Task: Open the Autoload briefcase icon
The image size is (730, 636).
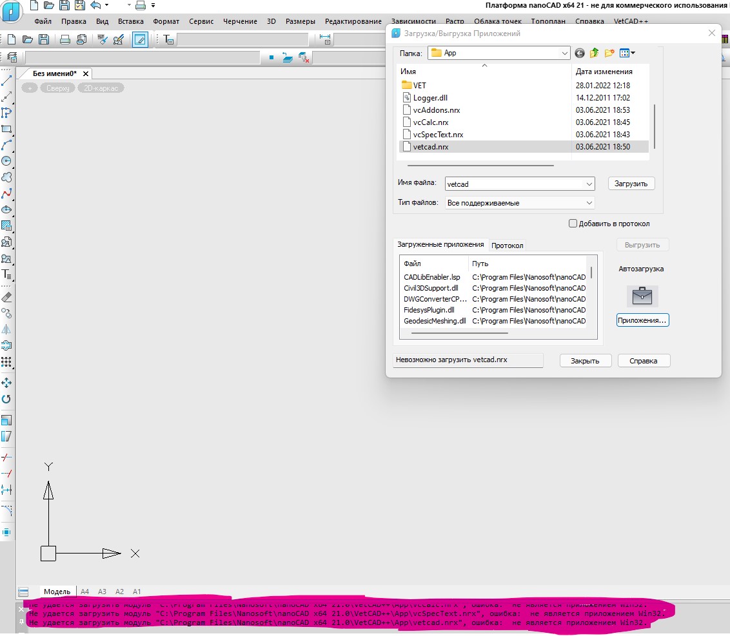Action: (x=642, y=296)
